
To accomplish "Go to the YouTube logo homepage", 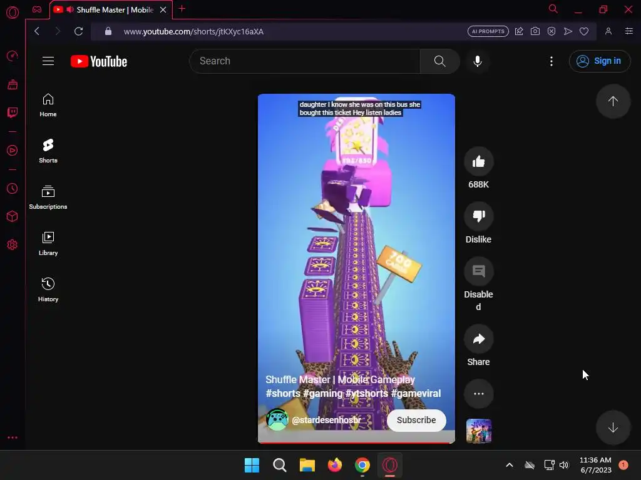I will point(99,61).
